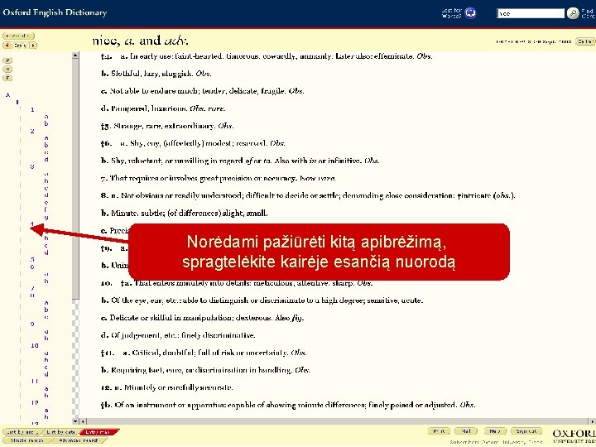Open the Simple search tab

click(26, 440)
